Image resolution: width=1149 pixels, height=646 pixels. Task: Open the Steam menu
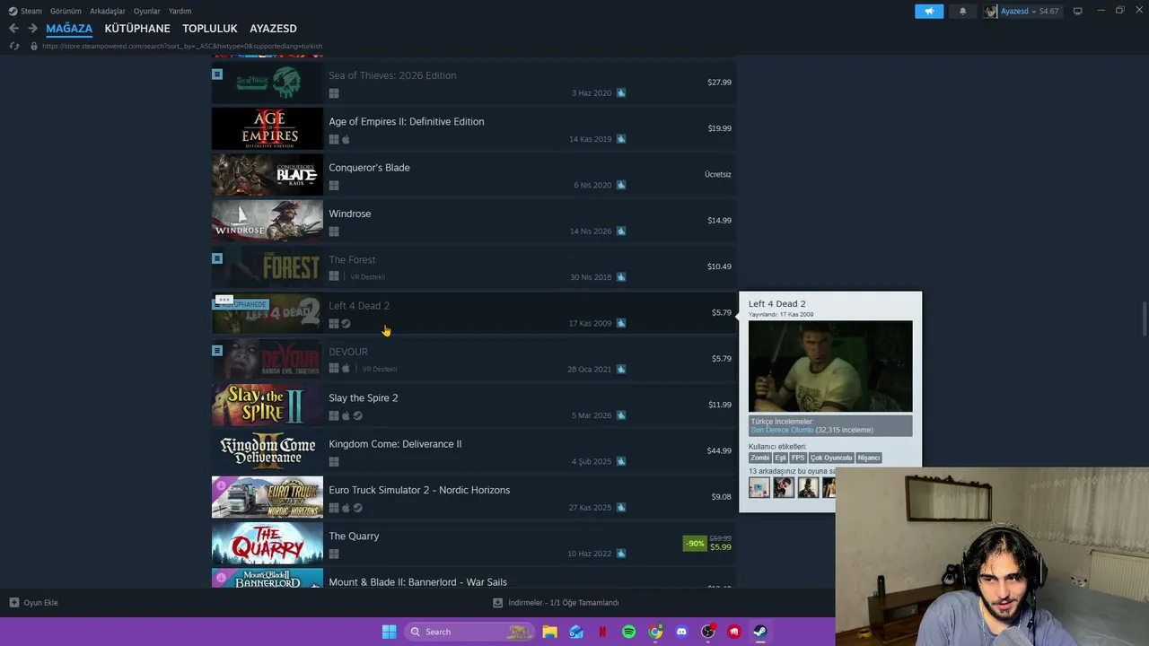[25, 11]
